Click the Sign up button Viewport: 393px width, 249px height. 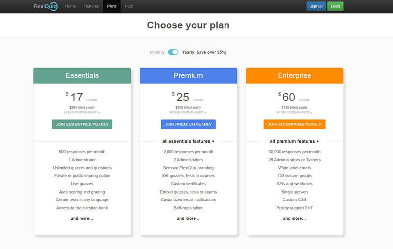(316, 6)
